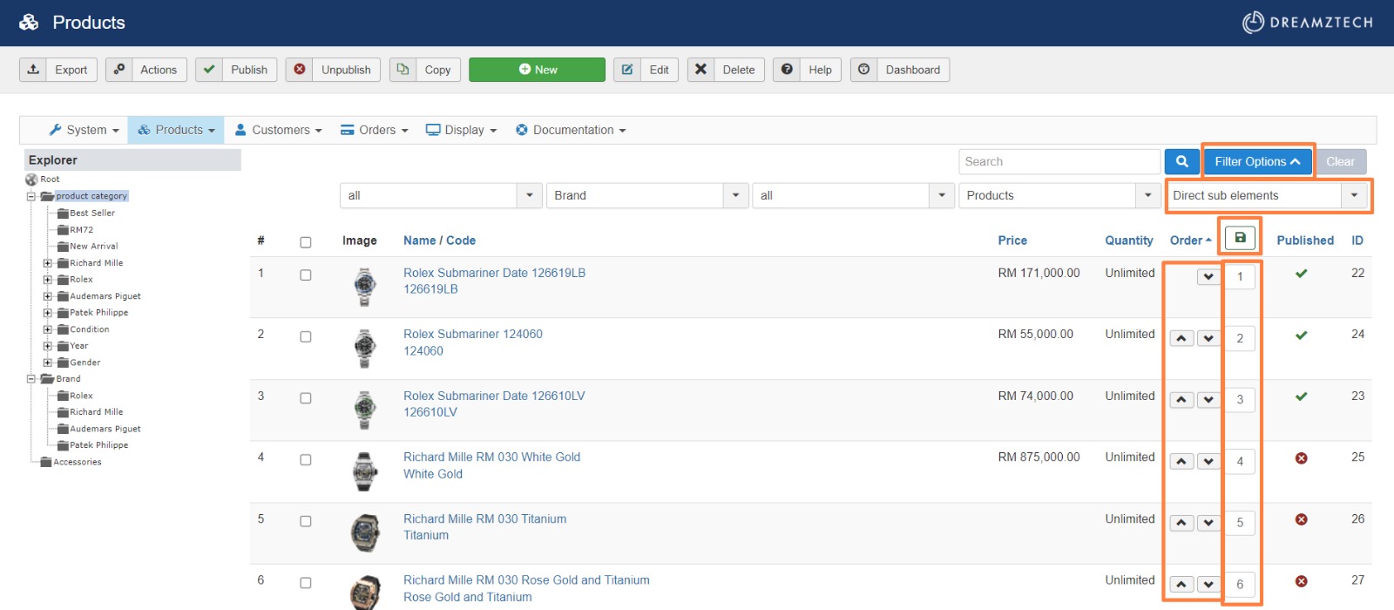Click the Richard Mille RM 030 White Gold thumbnail
The width and height of the screenshot is (1394, 610).
click(365, 471)
